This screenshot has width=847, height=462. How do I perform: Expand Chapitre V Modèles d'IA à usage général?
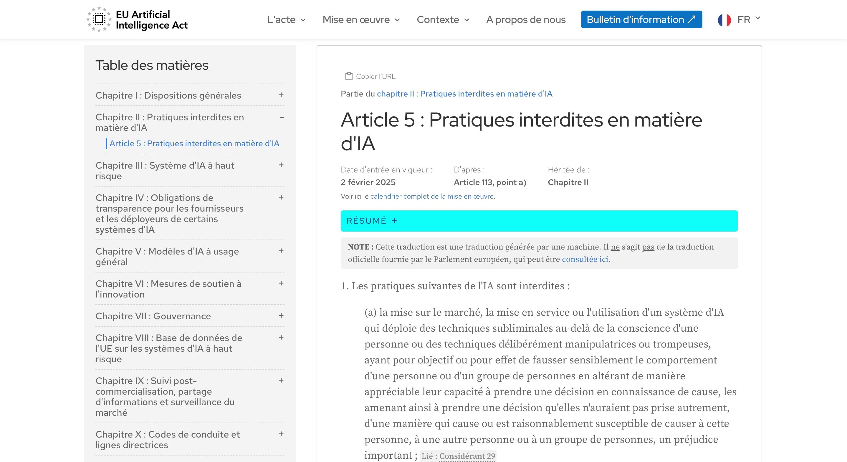tap(281, 251)
